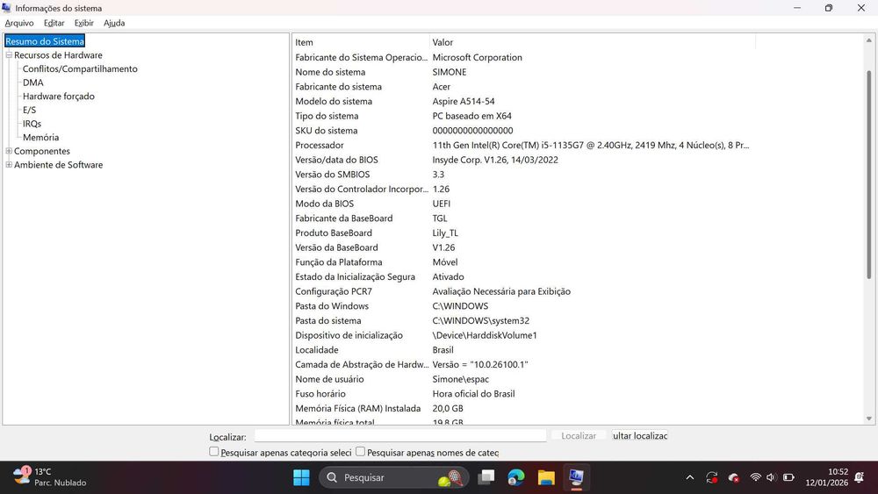Click the vertical scrollbar thumb

click(x=869, y=175)
